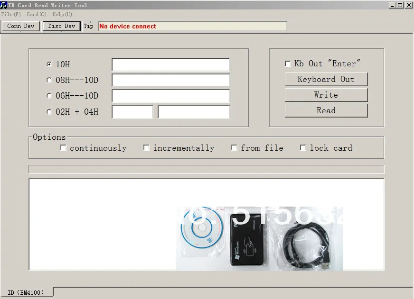The height and width of the screenshot is (299, 414).
Task: Open the Help(H) menu
Action: [61, 14]
